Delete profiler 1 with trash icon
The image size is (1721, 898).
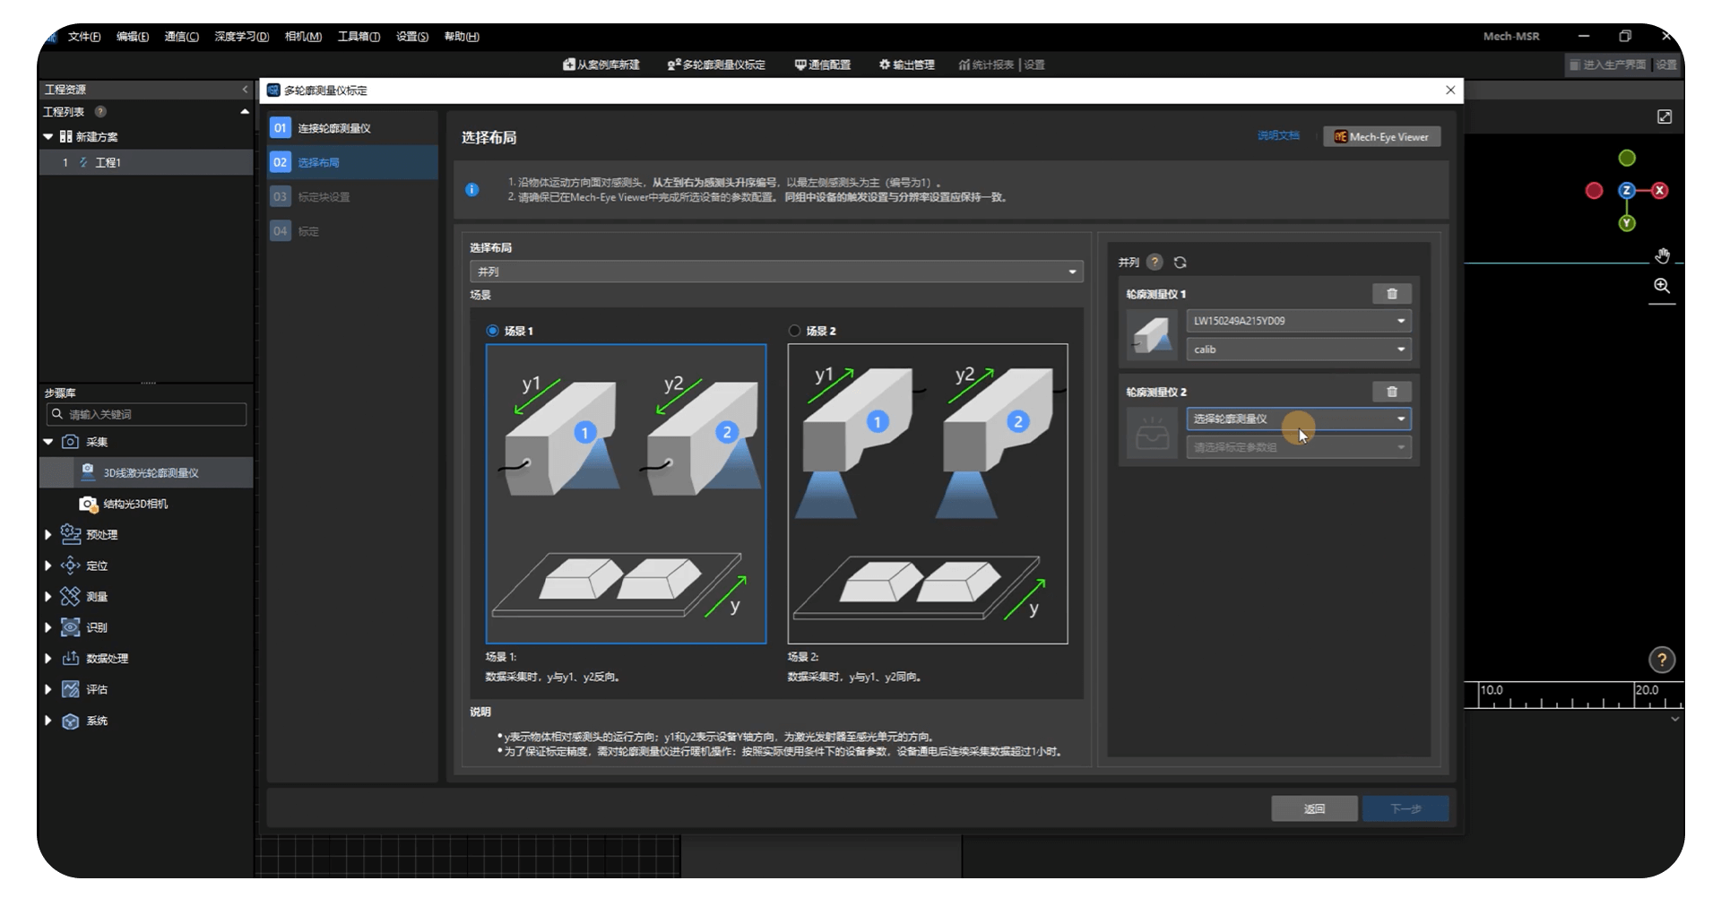point(1391,294)
